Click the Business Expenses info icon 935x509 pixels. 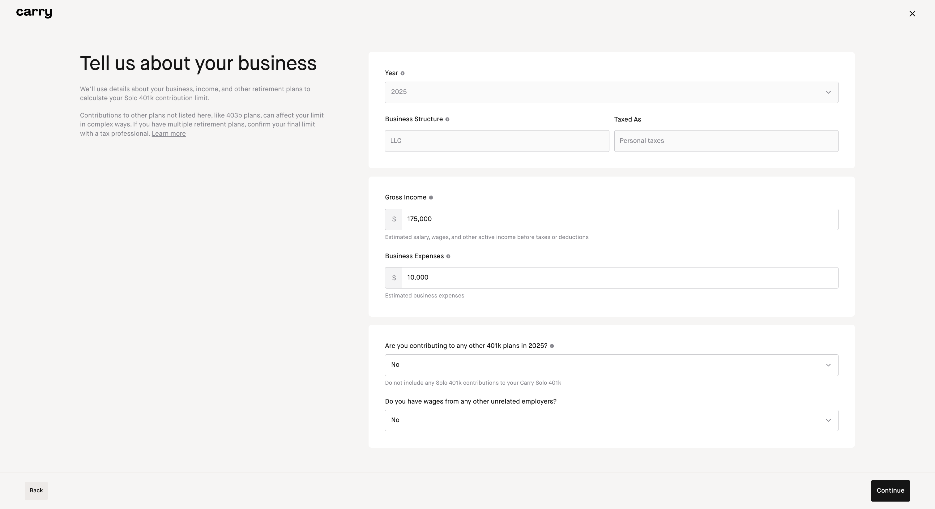click(x=448, y=256)
